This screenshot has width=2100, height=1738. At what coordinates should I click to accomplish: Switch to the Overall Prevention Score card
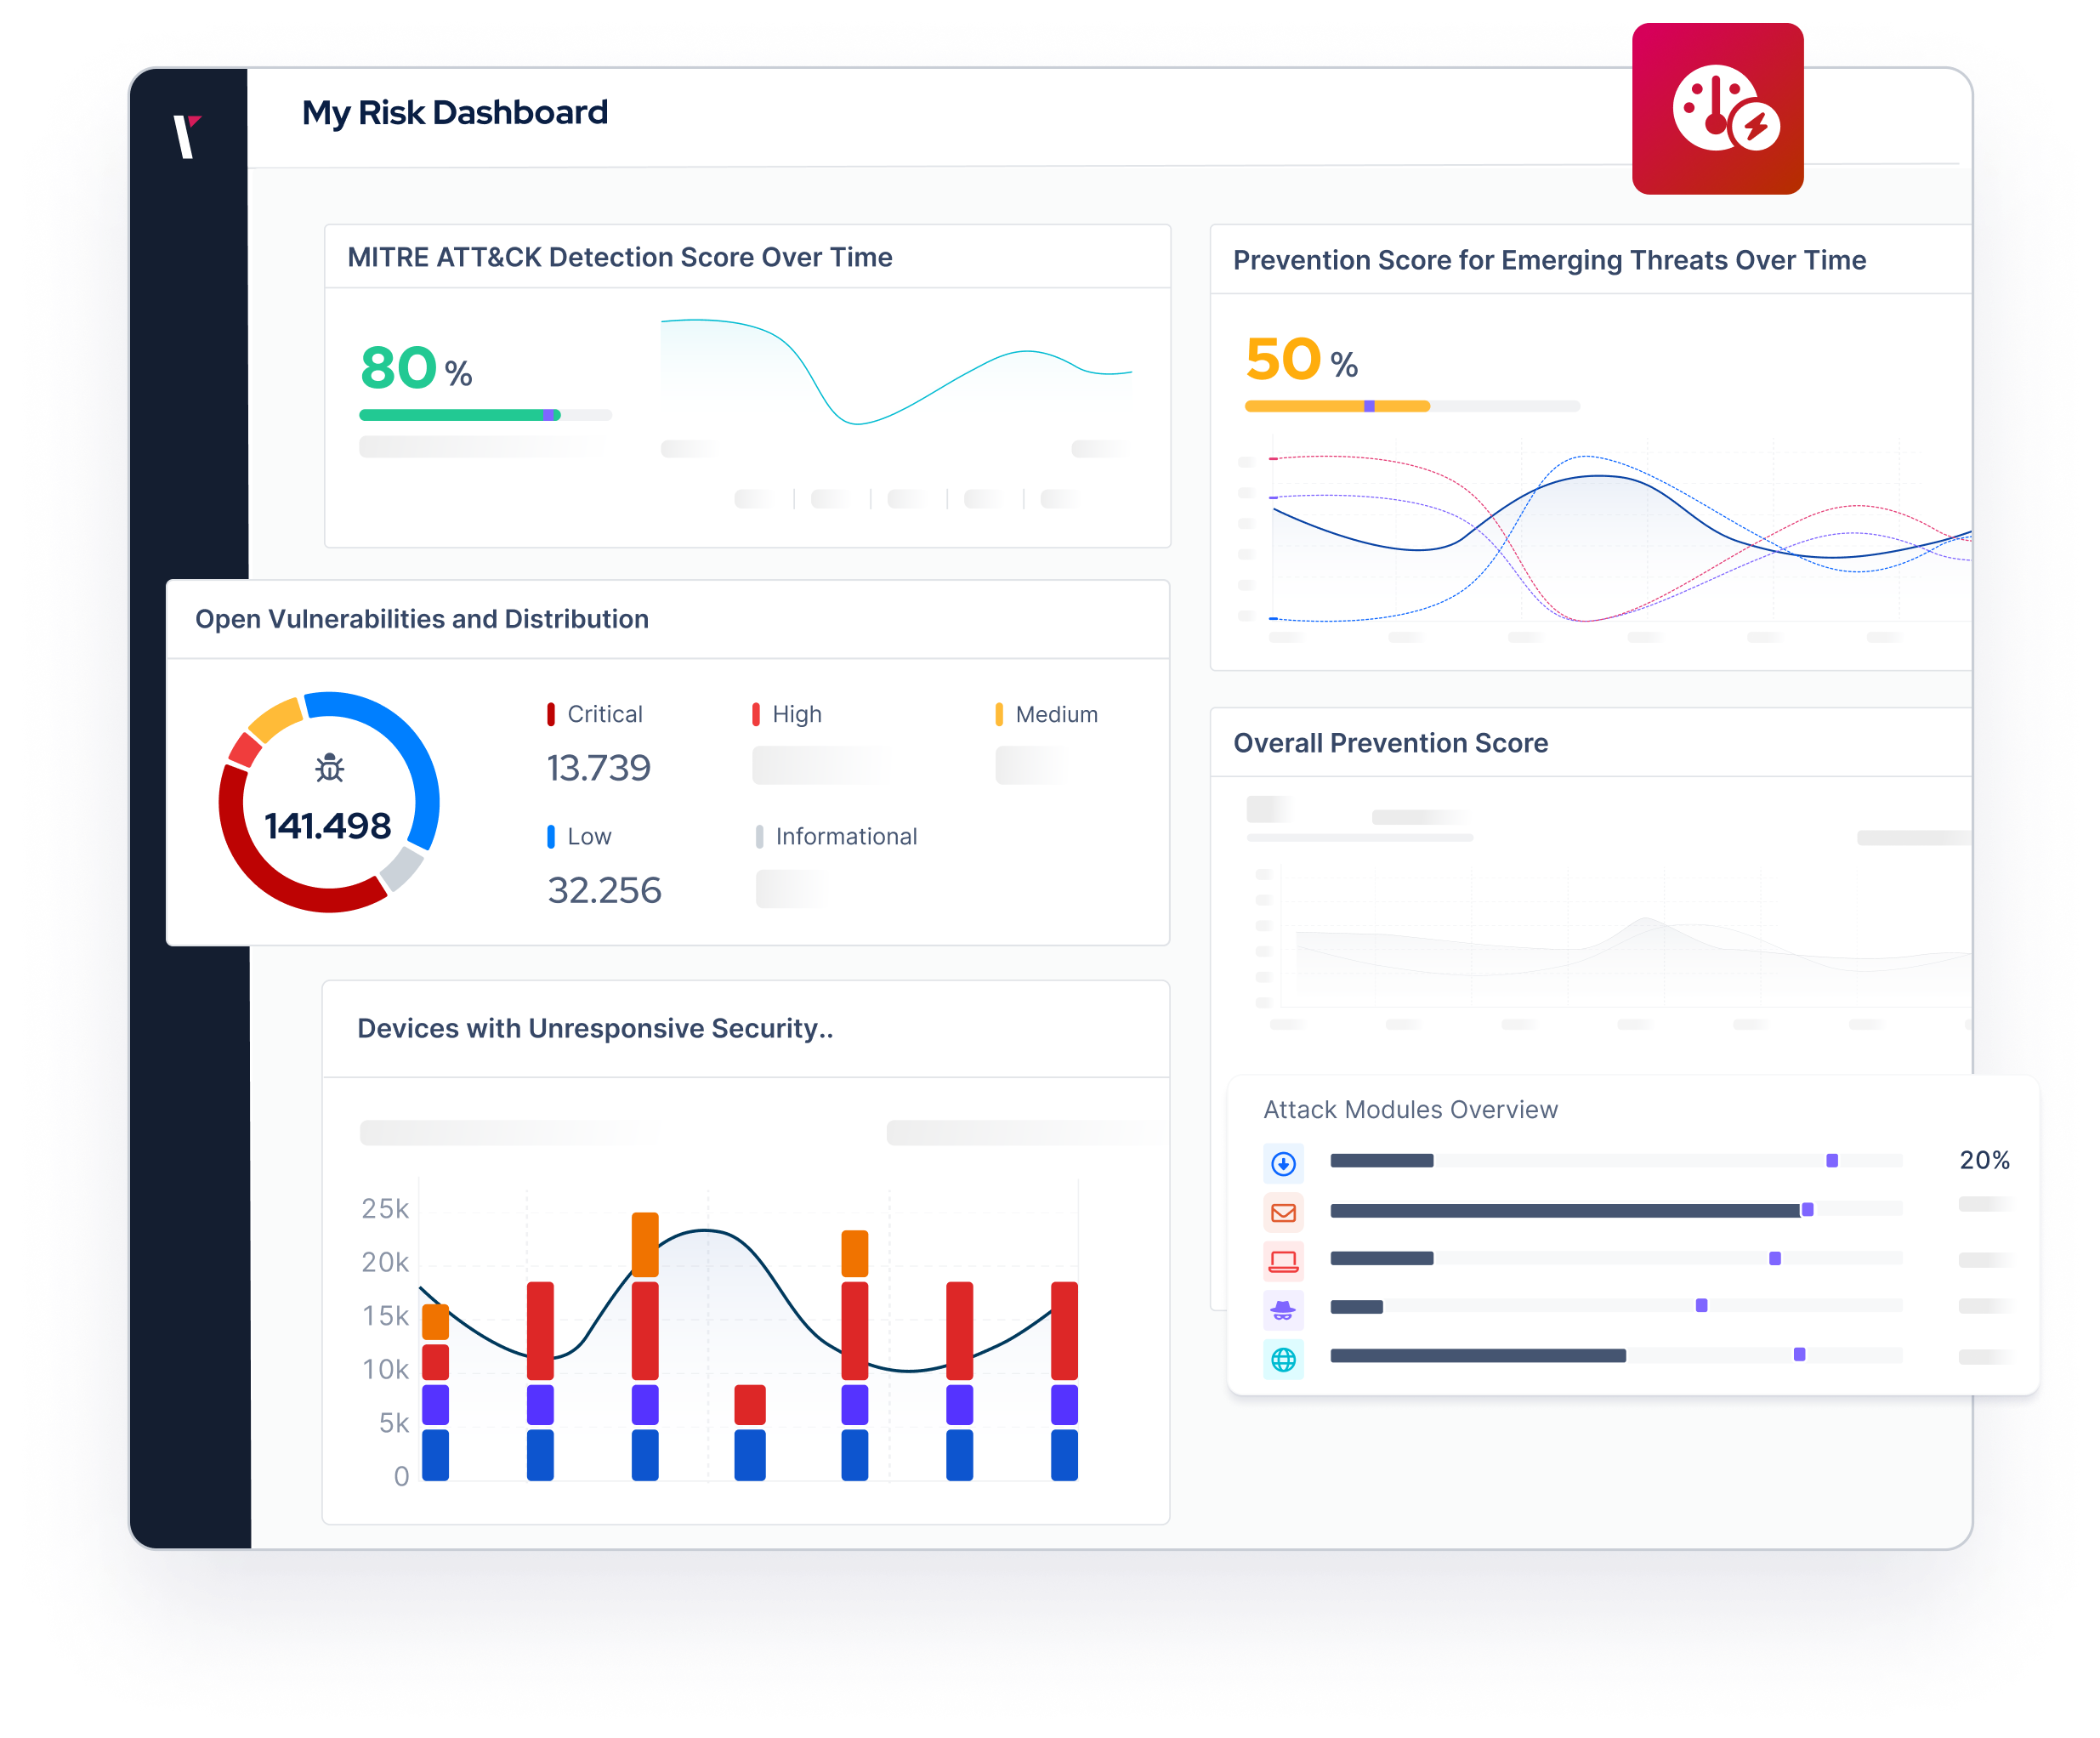[1390, 743]
